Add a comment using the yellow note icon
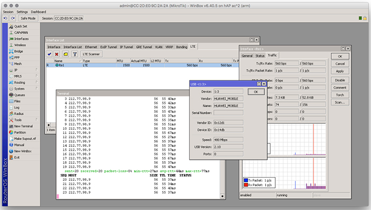Viewport: 371px width, 210px height. point(66,54)
